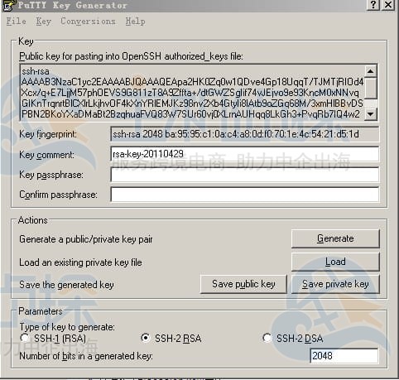Click the Load button
399x380 pixels.
coord(335,262)
